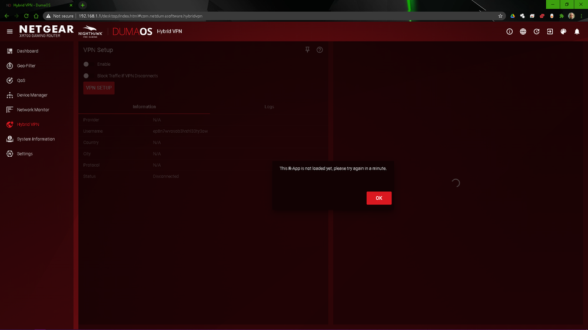Open Chrome three-dot menu
The width and height of the screenshot is (588, 330).
pyautogui.click(x=582, y=16)
